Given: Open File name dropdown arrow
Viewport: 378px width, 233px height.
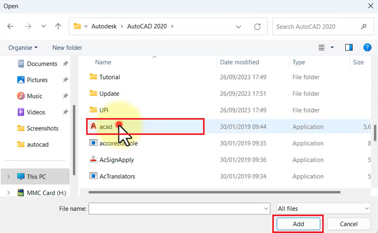Looking at the screenshot, I should [266, 209].
